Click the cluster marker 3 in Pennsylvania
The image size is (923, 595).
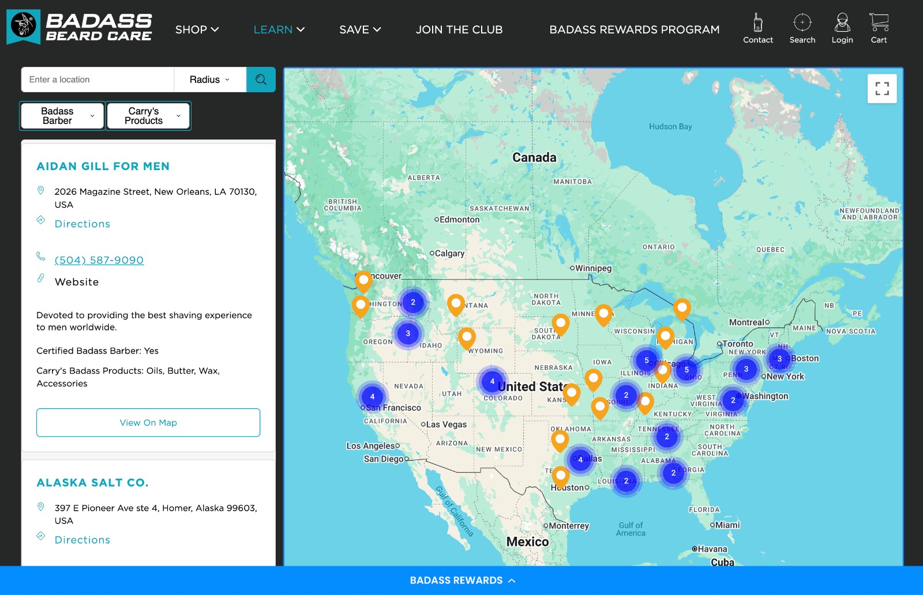[x=746, y=369]
